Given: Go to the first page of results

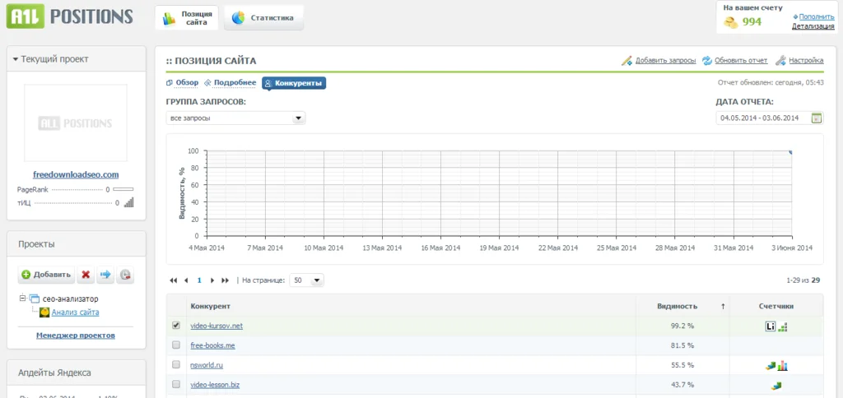Looking at the screenshot, I should [173, 280].
